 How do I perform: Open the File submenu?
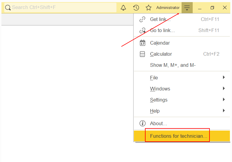pyautogui.click(x=182, y=78)
